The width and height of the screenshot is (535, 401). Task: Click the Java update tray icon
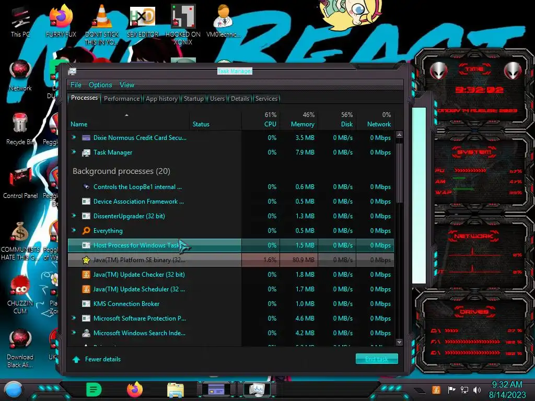click(436, 390)
